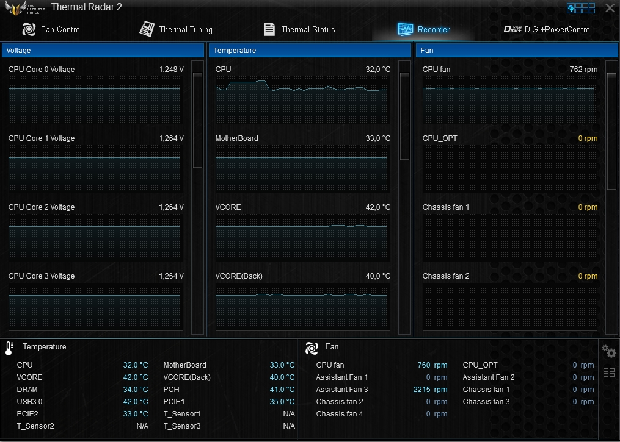Image resolution: width=620 pixels, height=442 pixels.
Task: Click the Voltage panel scrollbar thumb
Action: click(x=197, y=120)
